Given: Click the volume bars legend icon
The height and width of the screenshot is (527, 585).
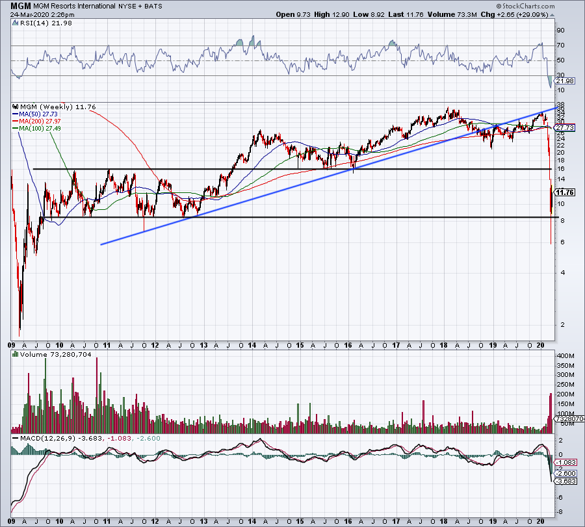Looking at the screenshot, I should click(16, 354).
